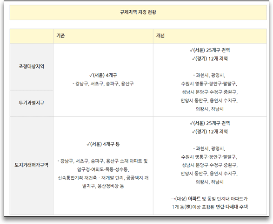Click the '조정대상지역' row label

tap(32, 66)
